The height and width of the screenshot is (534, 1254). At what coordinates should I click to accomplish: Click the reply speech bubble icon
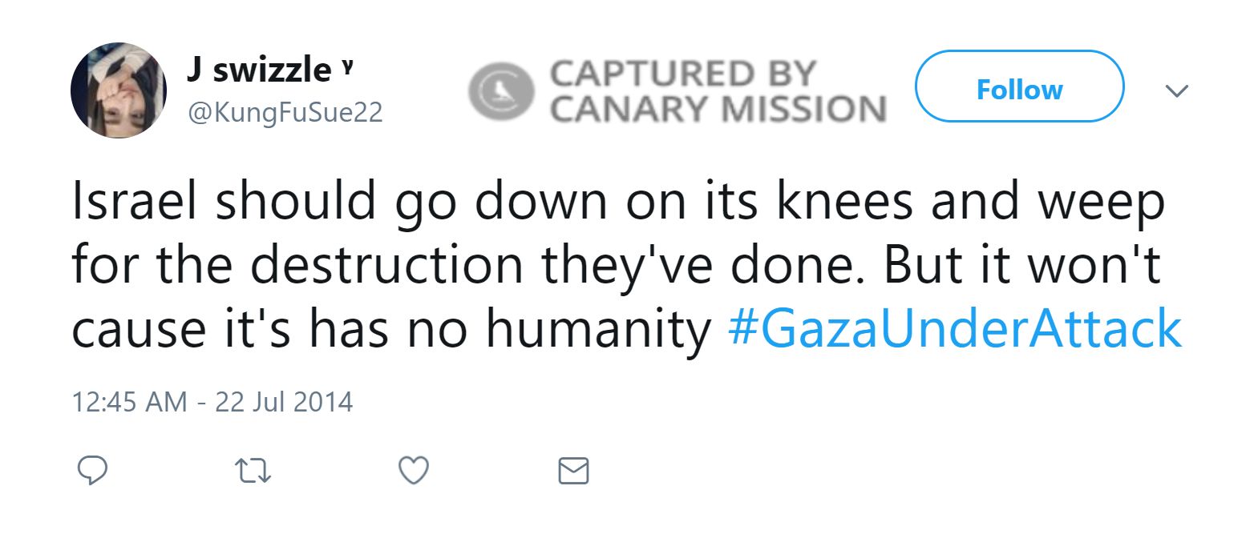(x=92, y=471)
